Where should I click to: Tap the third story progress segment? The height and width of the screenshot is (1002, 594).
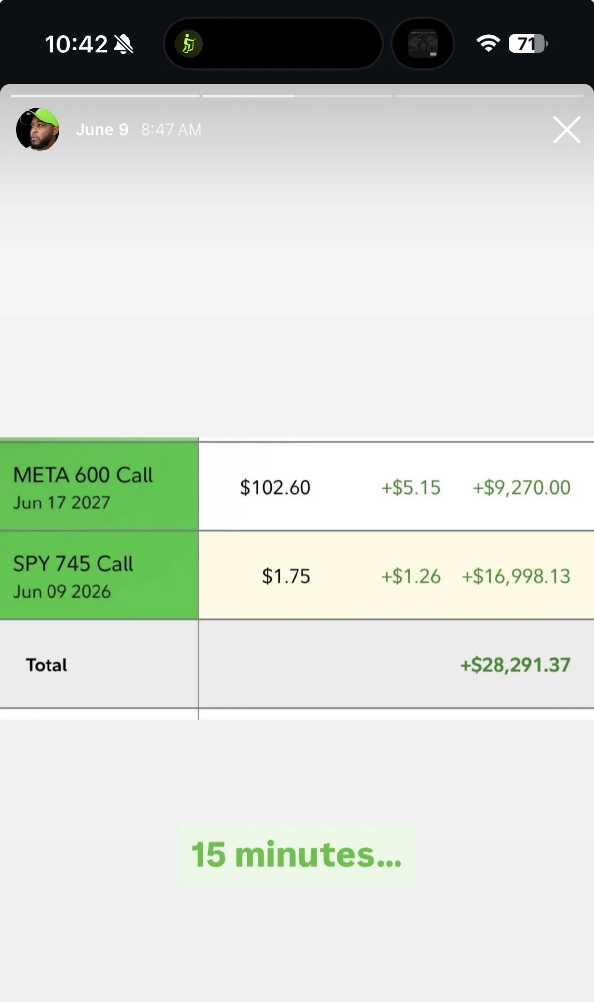tap(489, 96)
